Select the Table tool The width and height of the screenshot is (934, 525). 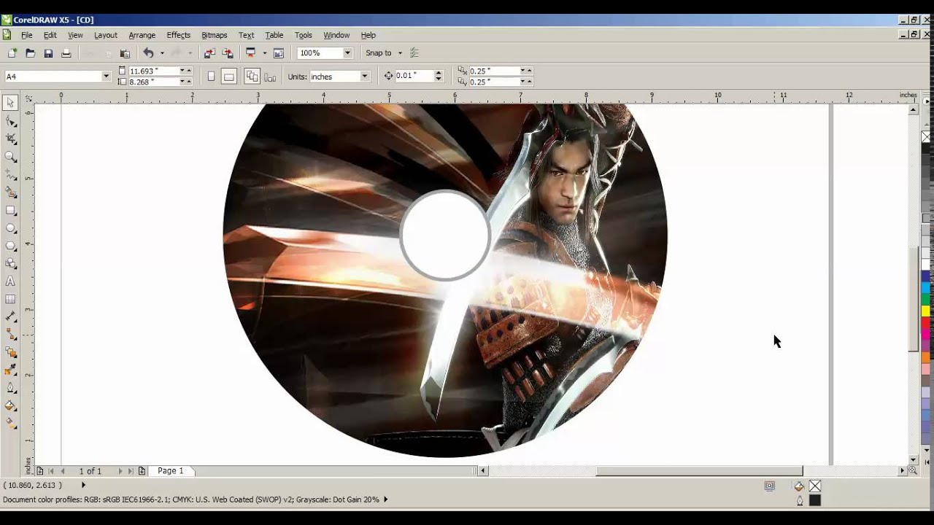pyautogui.click(x=11, y=299)
